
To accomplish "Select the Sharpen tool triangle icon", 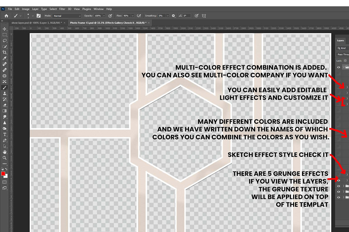I will pos(4,123).
